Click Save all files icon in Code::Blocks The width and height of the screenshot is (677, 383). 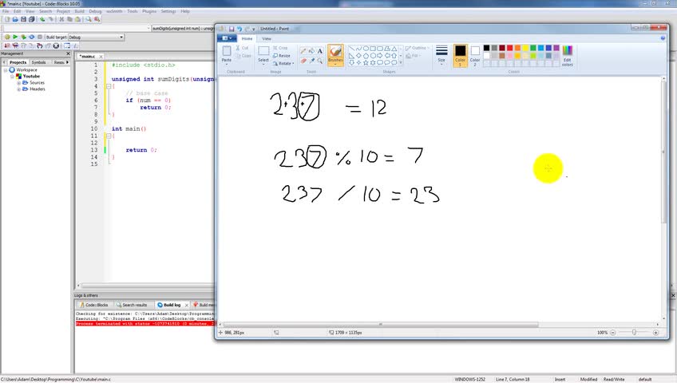pyautogui.click(x=31, y=19)
